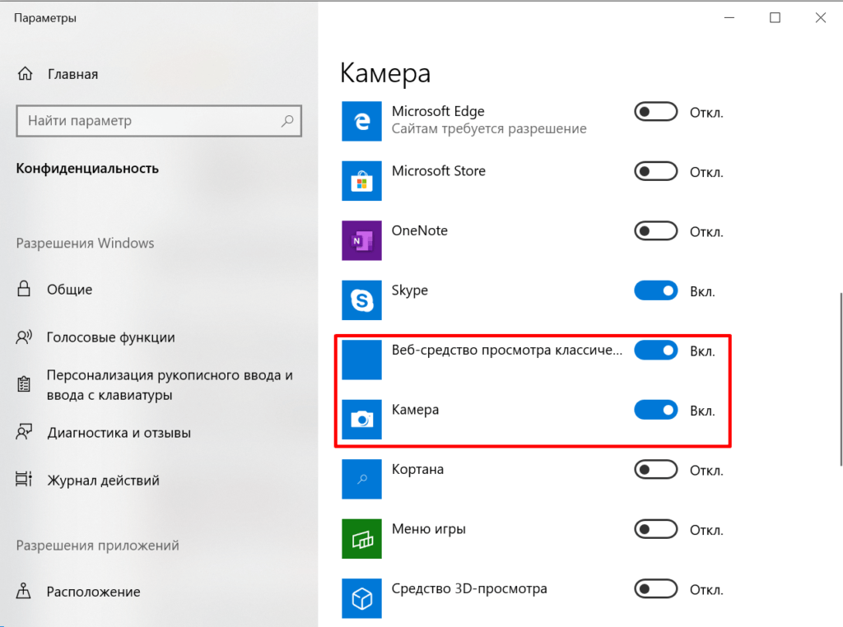Enable camera access for Microsoft Edge

tap(656, 112)
